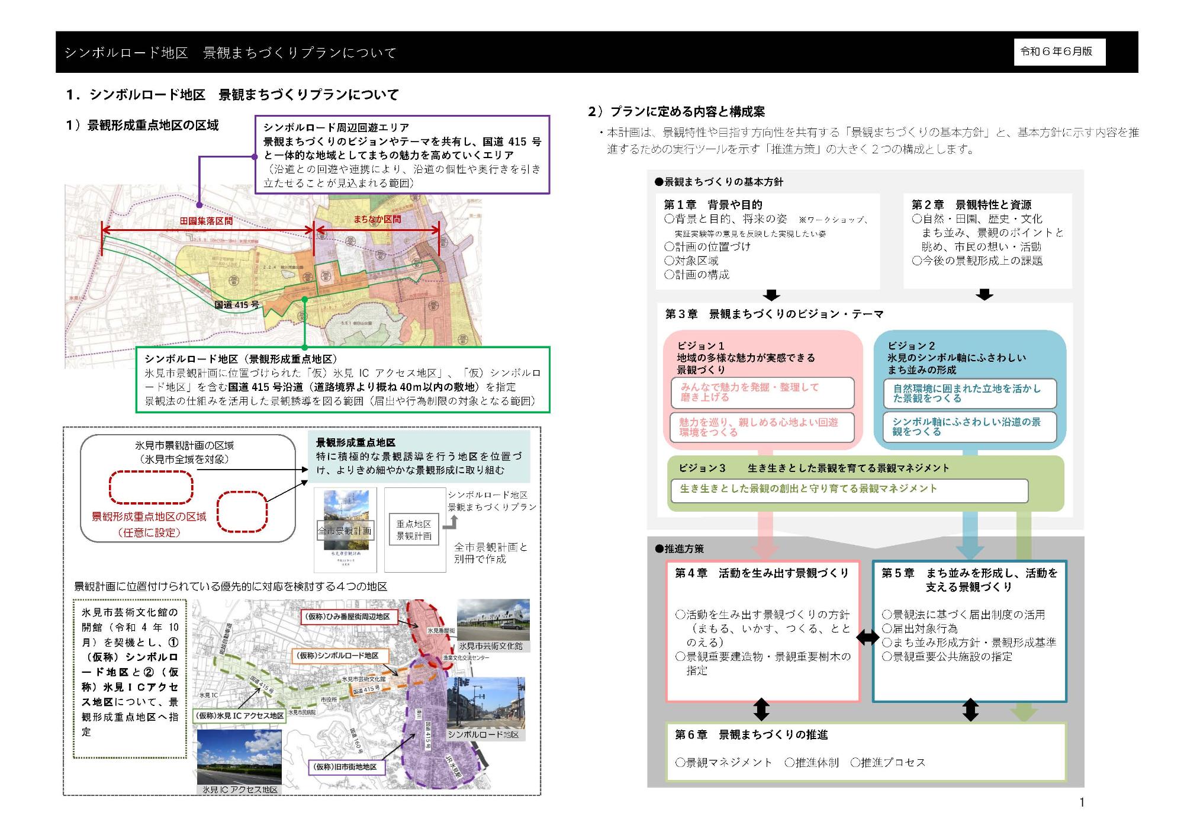The height and width of the screenshot is (838, 1184).
Task: Click the 第1章 背景や目的 heading
Action: coord(713,205)
